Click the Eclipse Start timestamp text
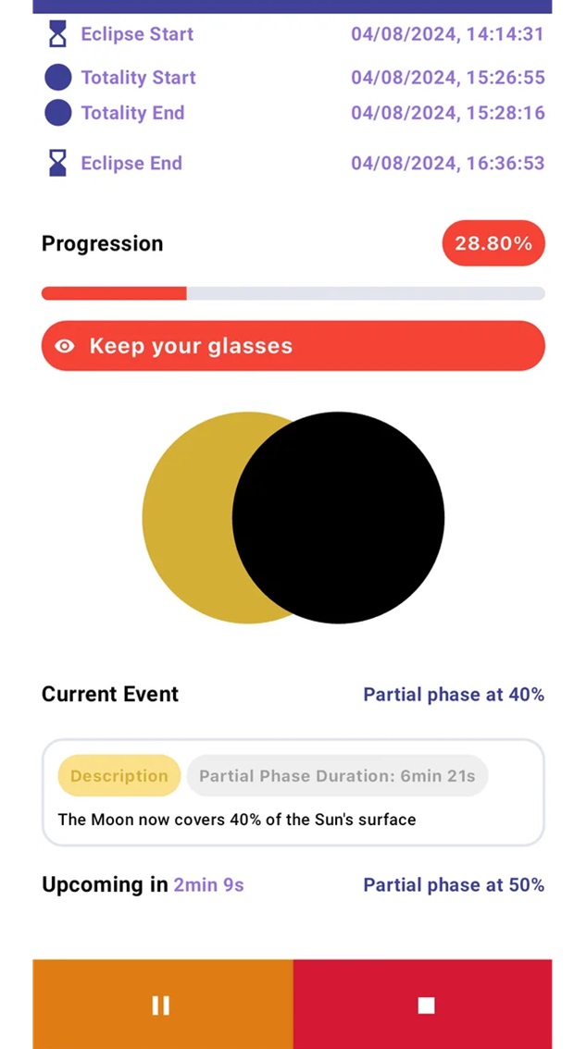This screenshot has width=574, height=1049. point(447,33)
